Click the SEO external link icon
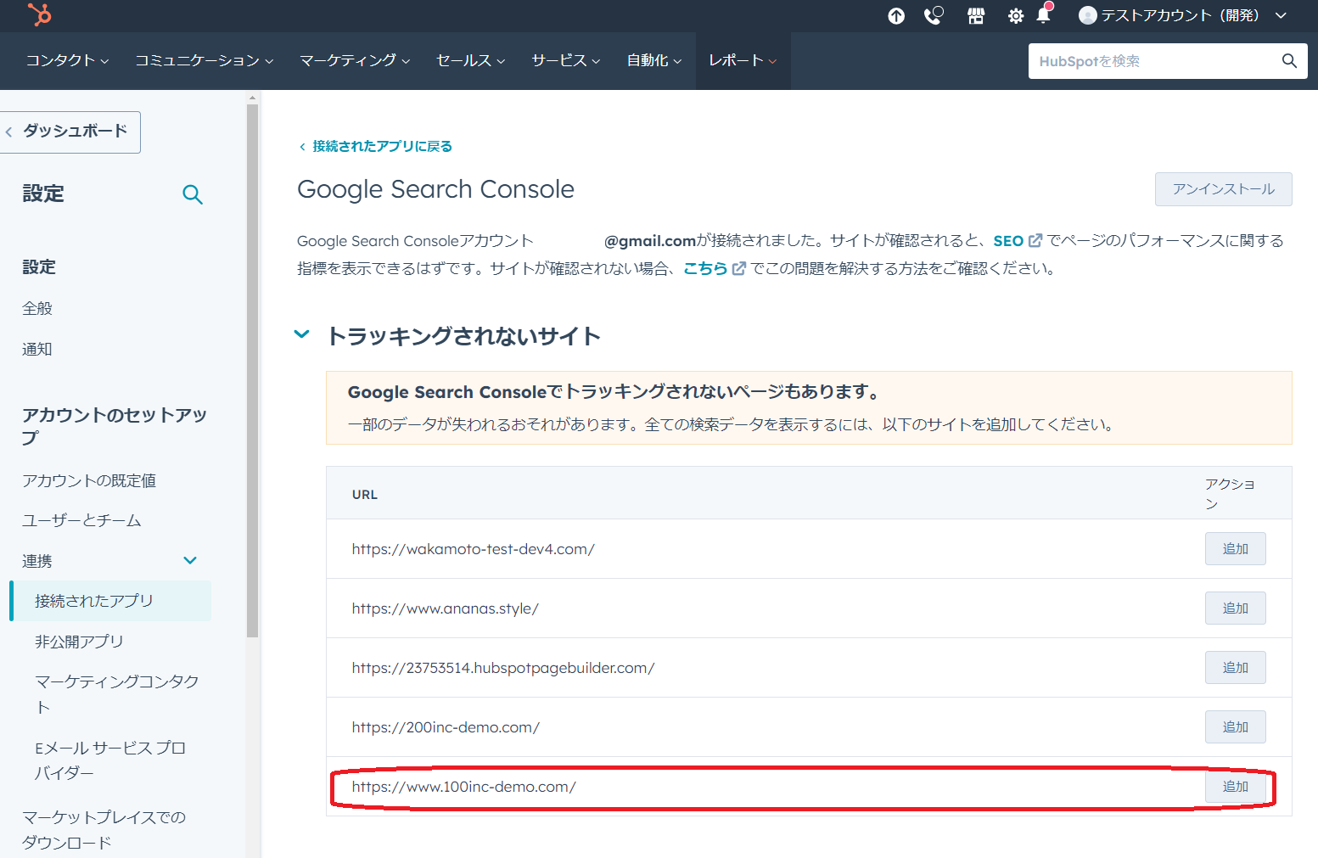The image size is (1318, 858). (1035, 241)
